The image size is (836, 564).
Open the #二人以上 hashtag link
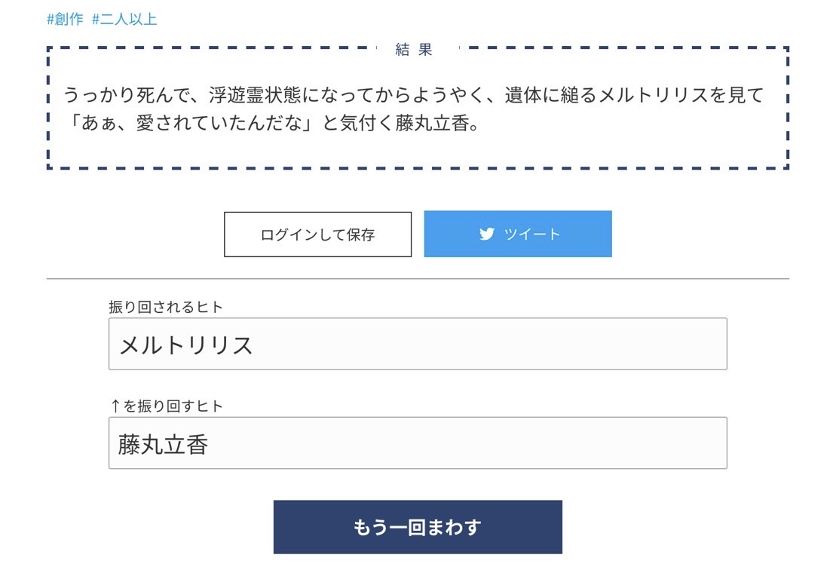click(x=125, y=19)
